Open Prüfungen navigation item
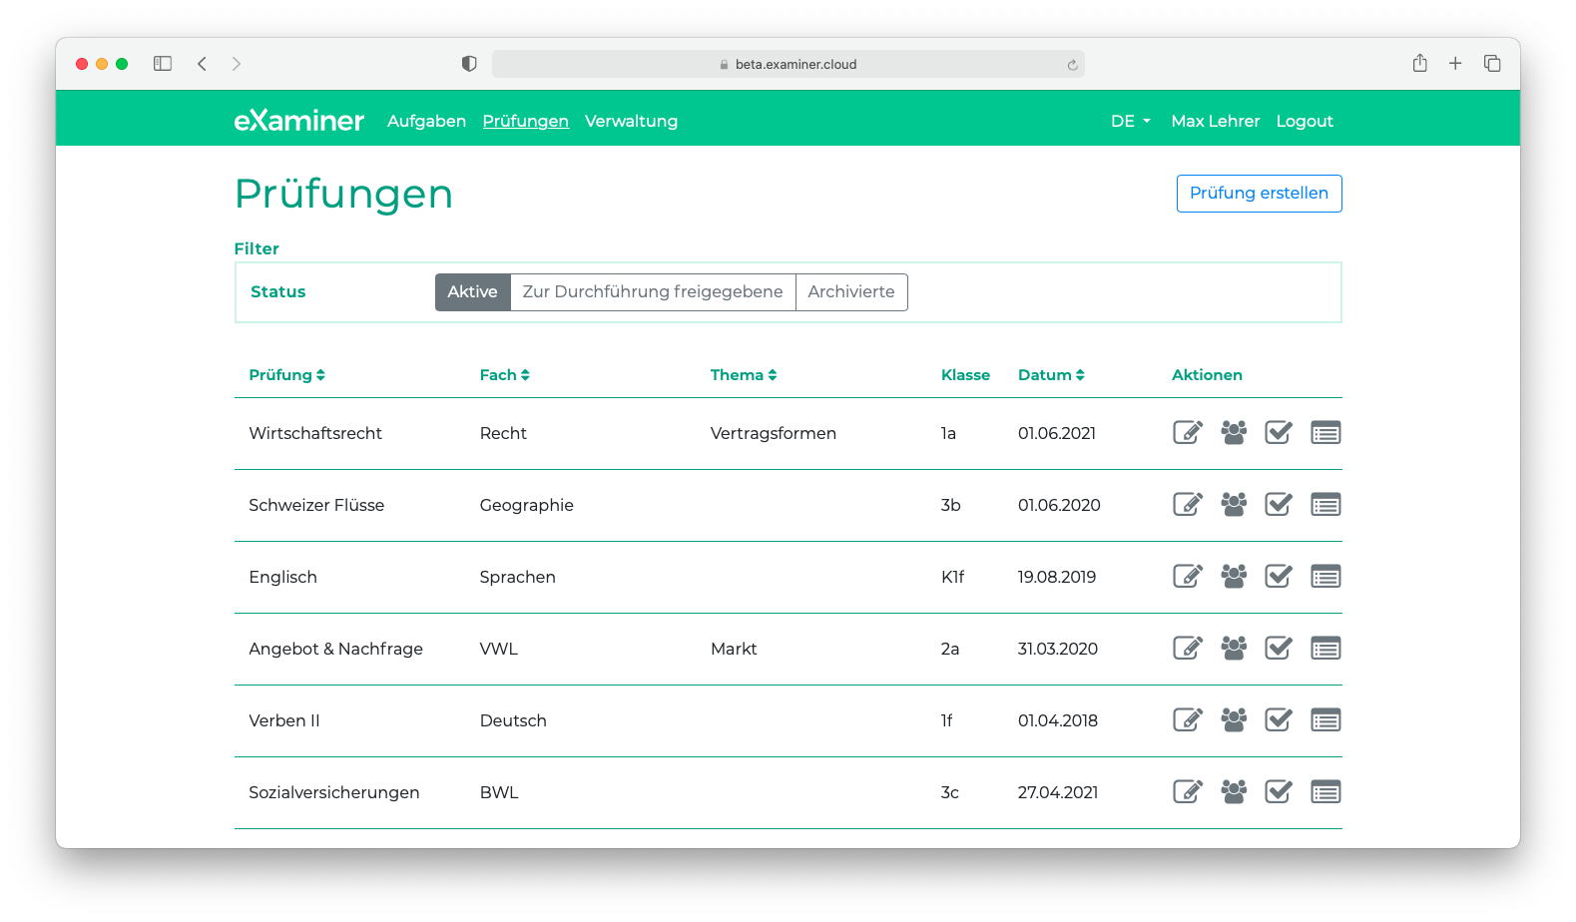This screenshot has height=922, width=1576. click(x=525, y=121)
